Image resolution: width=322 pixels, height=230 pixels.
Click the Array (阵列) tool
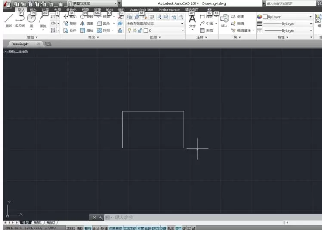(103, 30)
